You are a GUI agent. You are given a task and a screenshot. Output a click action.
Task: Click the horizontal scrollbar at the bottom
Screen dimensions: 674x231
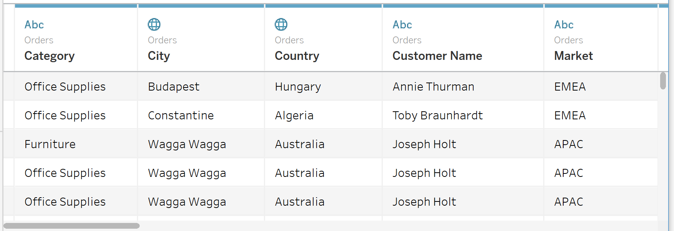coord(71,226)
